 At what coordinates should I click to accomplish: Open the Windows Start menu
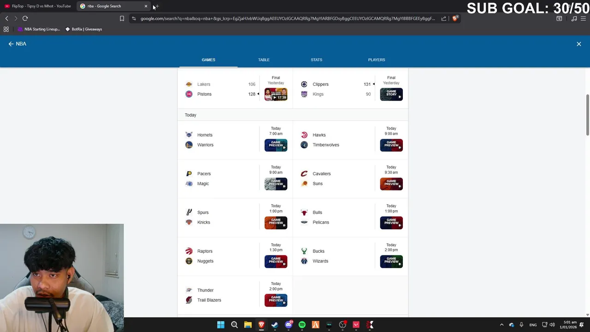(x=221, y=325)
